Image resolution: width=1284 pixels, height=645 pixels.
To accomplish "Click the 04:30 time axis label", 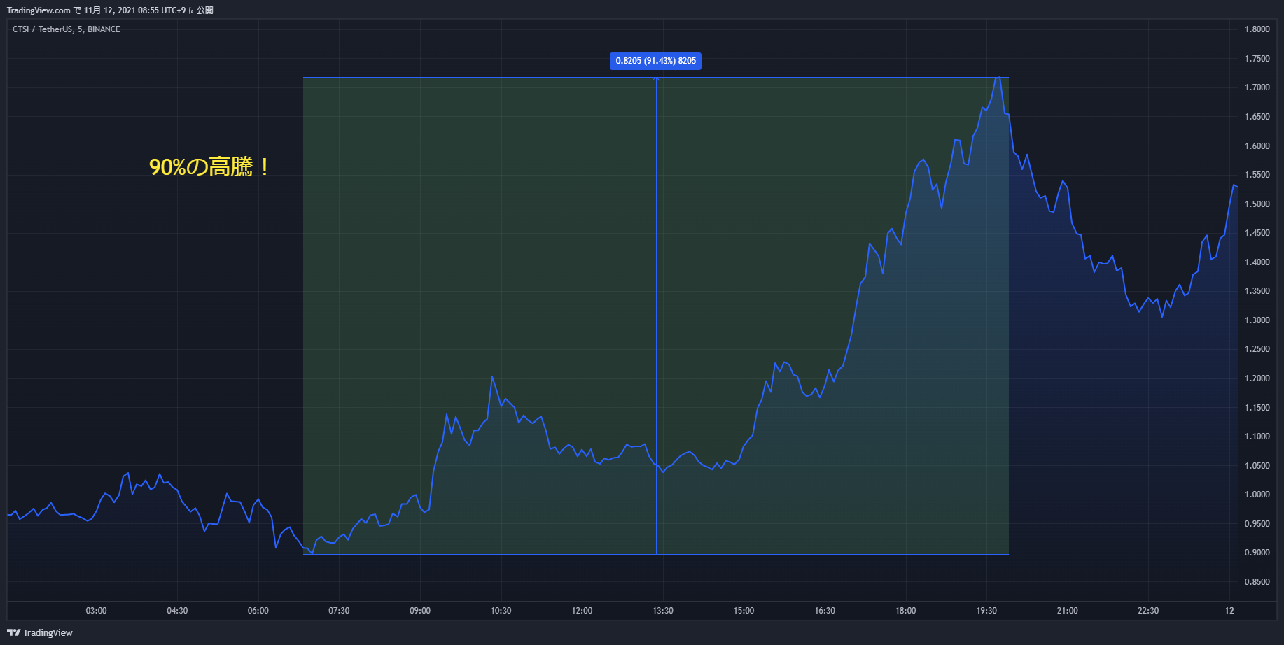I will (x=177, y=611).
